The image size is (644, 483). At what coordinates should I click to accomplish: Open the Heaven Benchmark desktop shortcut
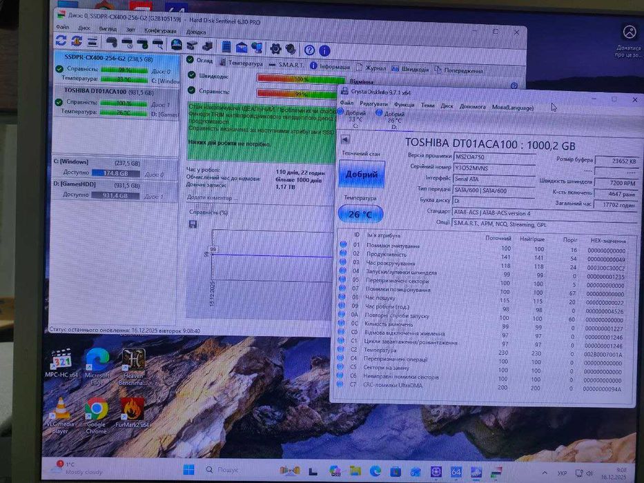[x=133, y=367]
